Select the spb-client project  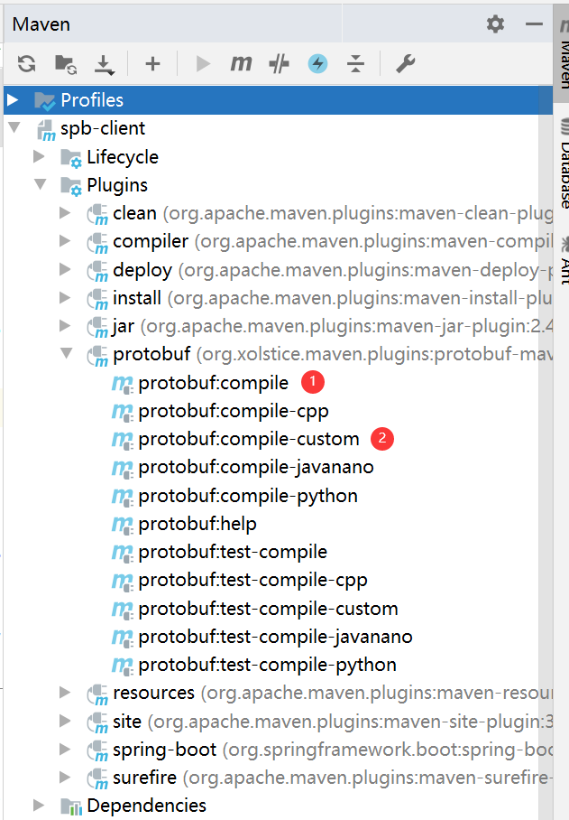click(x=102, y=128)
